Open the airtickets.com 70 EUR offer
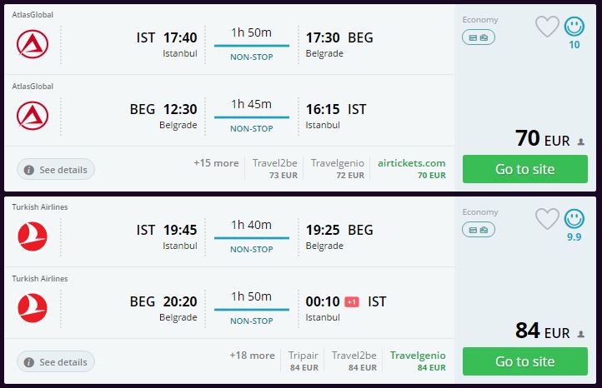The height and width of the screenshot is (388, 602). coord(412,168)
